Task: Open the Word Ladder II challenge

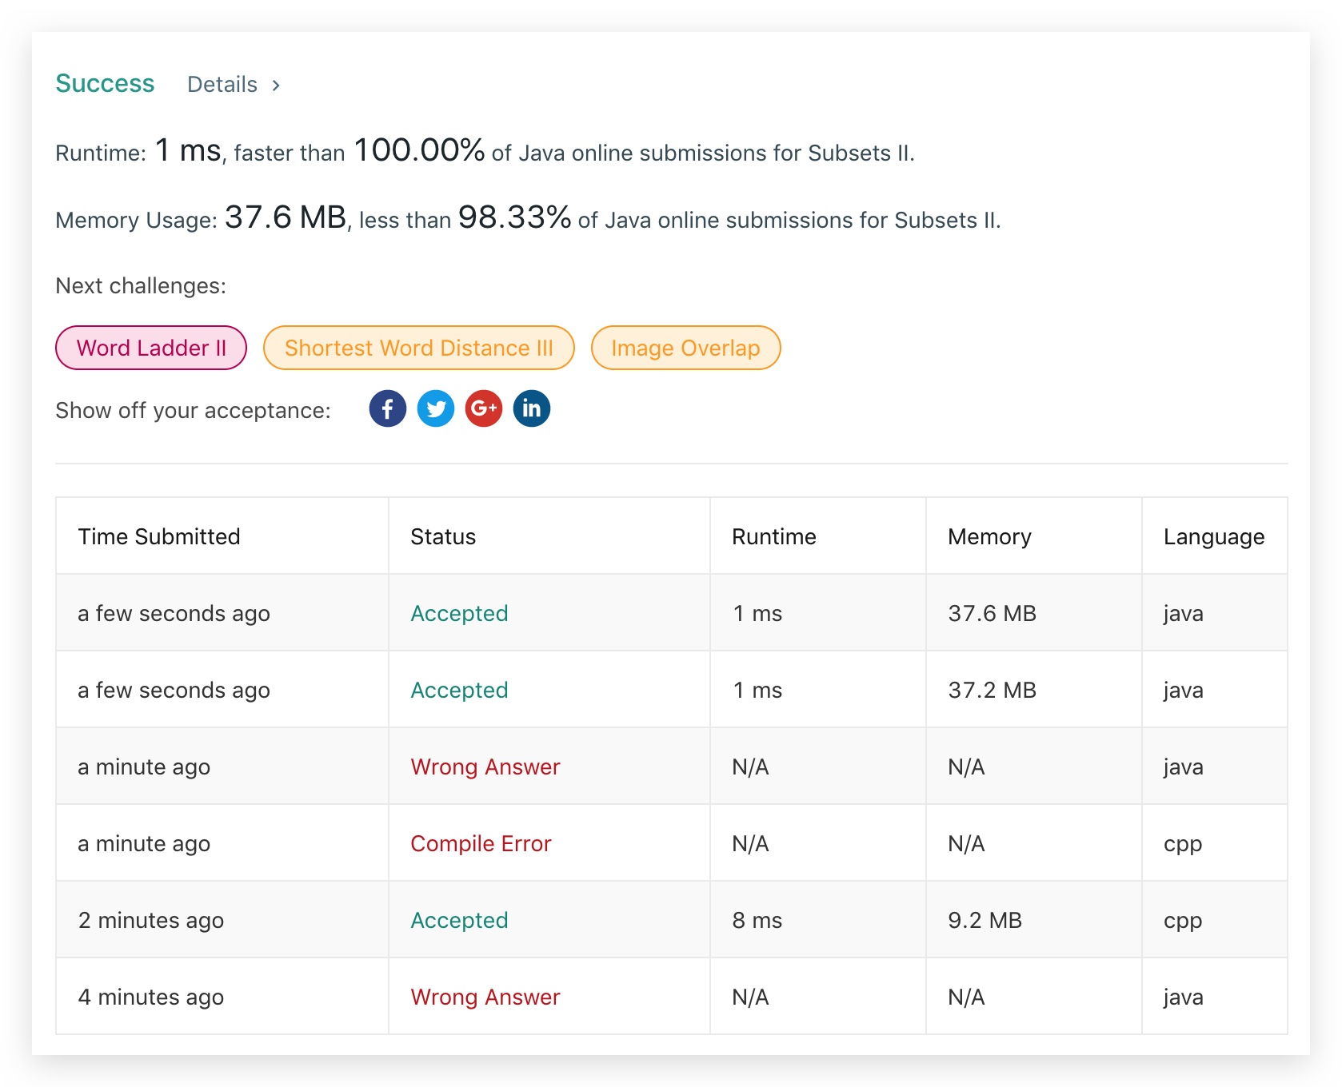Action: pos(151,348)
